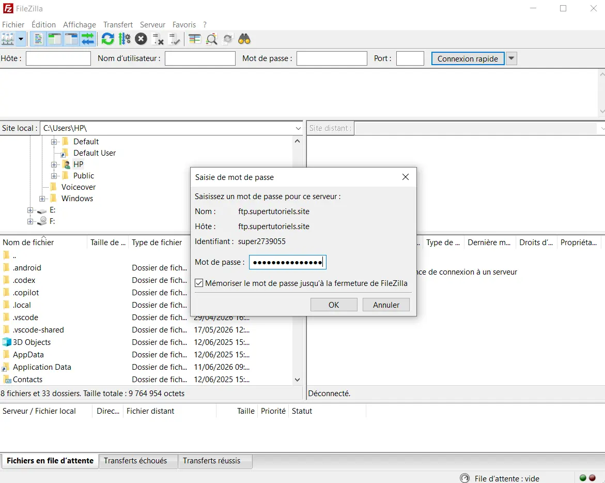Focus the Hôte input field
605x483 pixels.
(58, 58)
